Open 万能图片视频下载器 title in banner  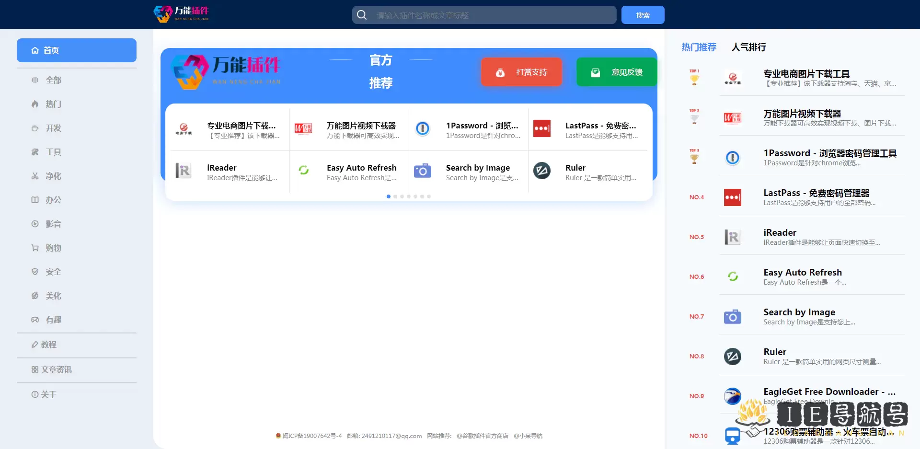click(361, 126)
